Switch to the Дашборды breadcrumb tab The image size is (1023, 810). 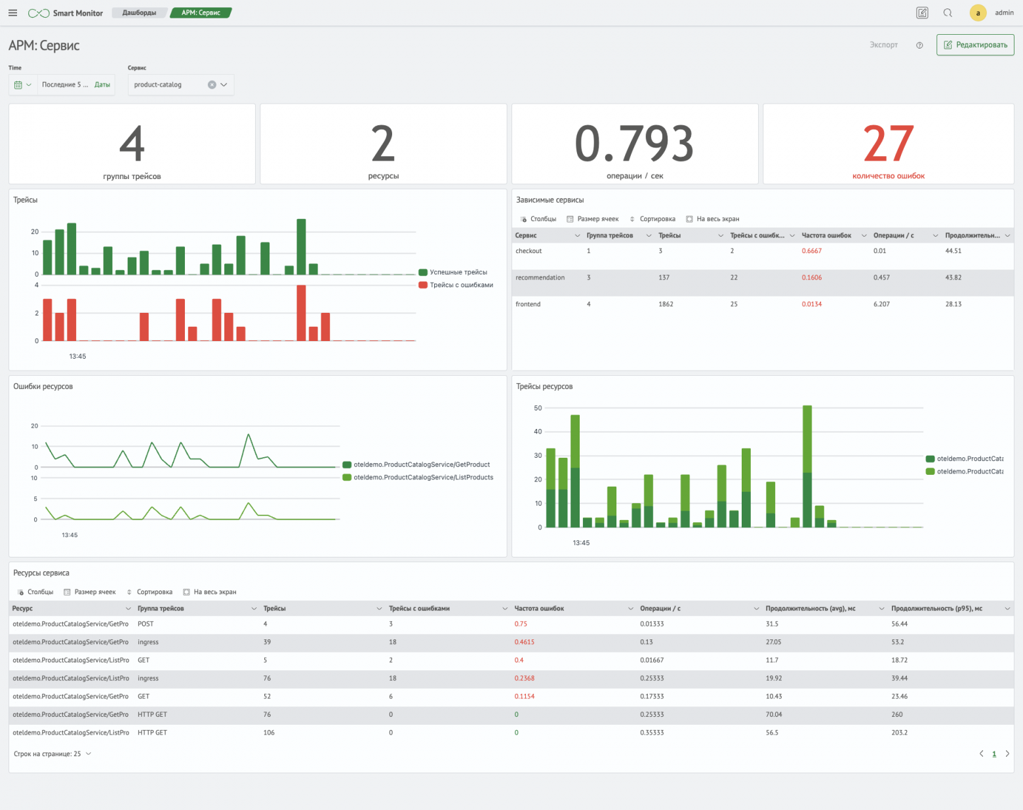[139, 13]
